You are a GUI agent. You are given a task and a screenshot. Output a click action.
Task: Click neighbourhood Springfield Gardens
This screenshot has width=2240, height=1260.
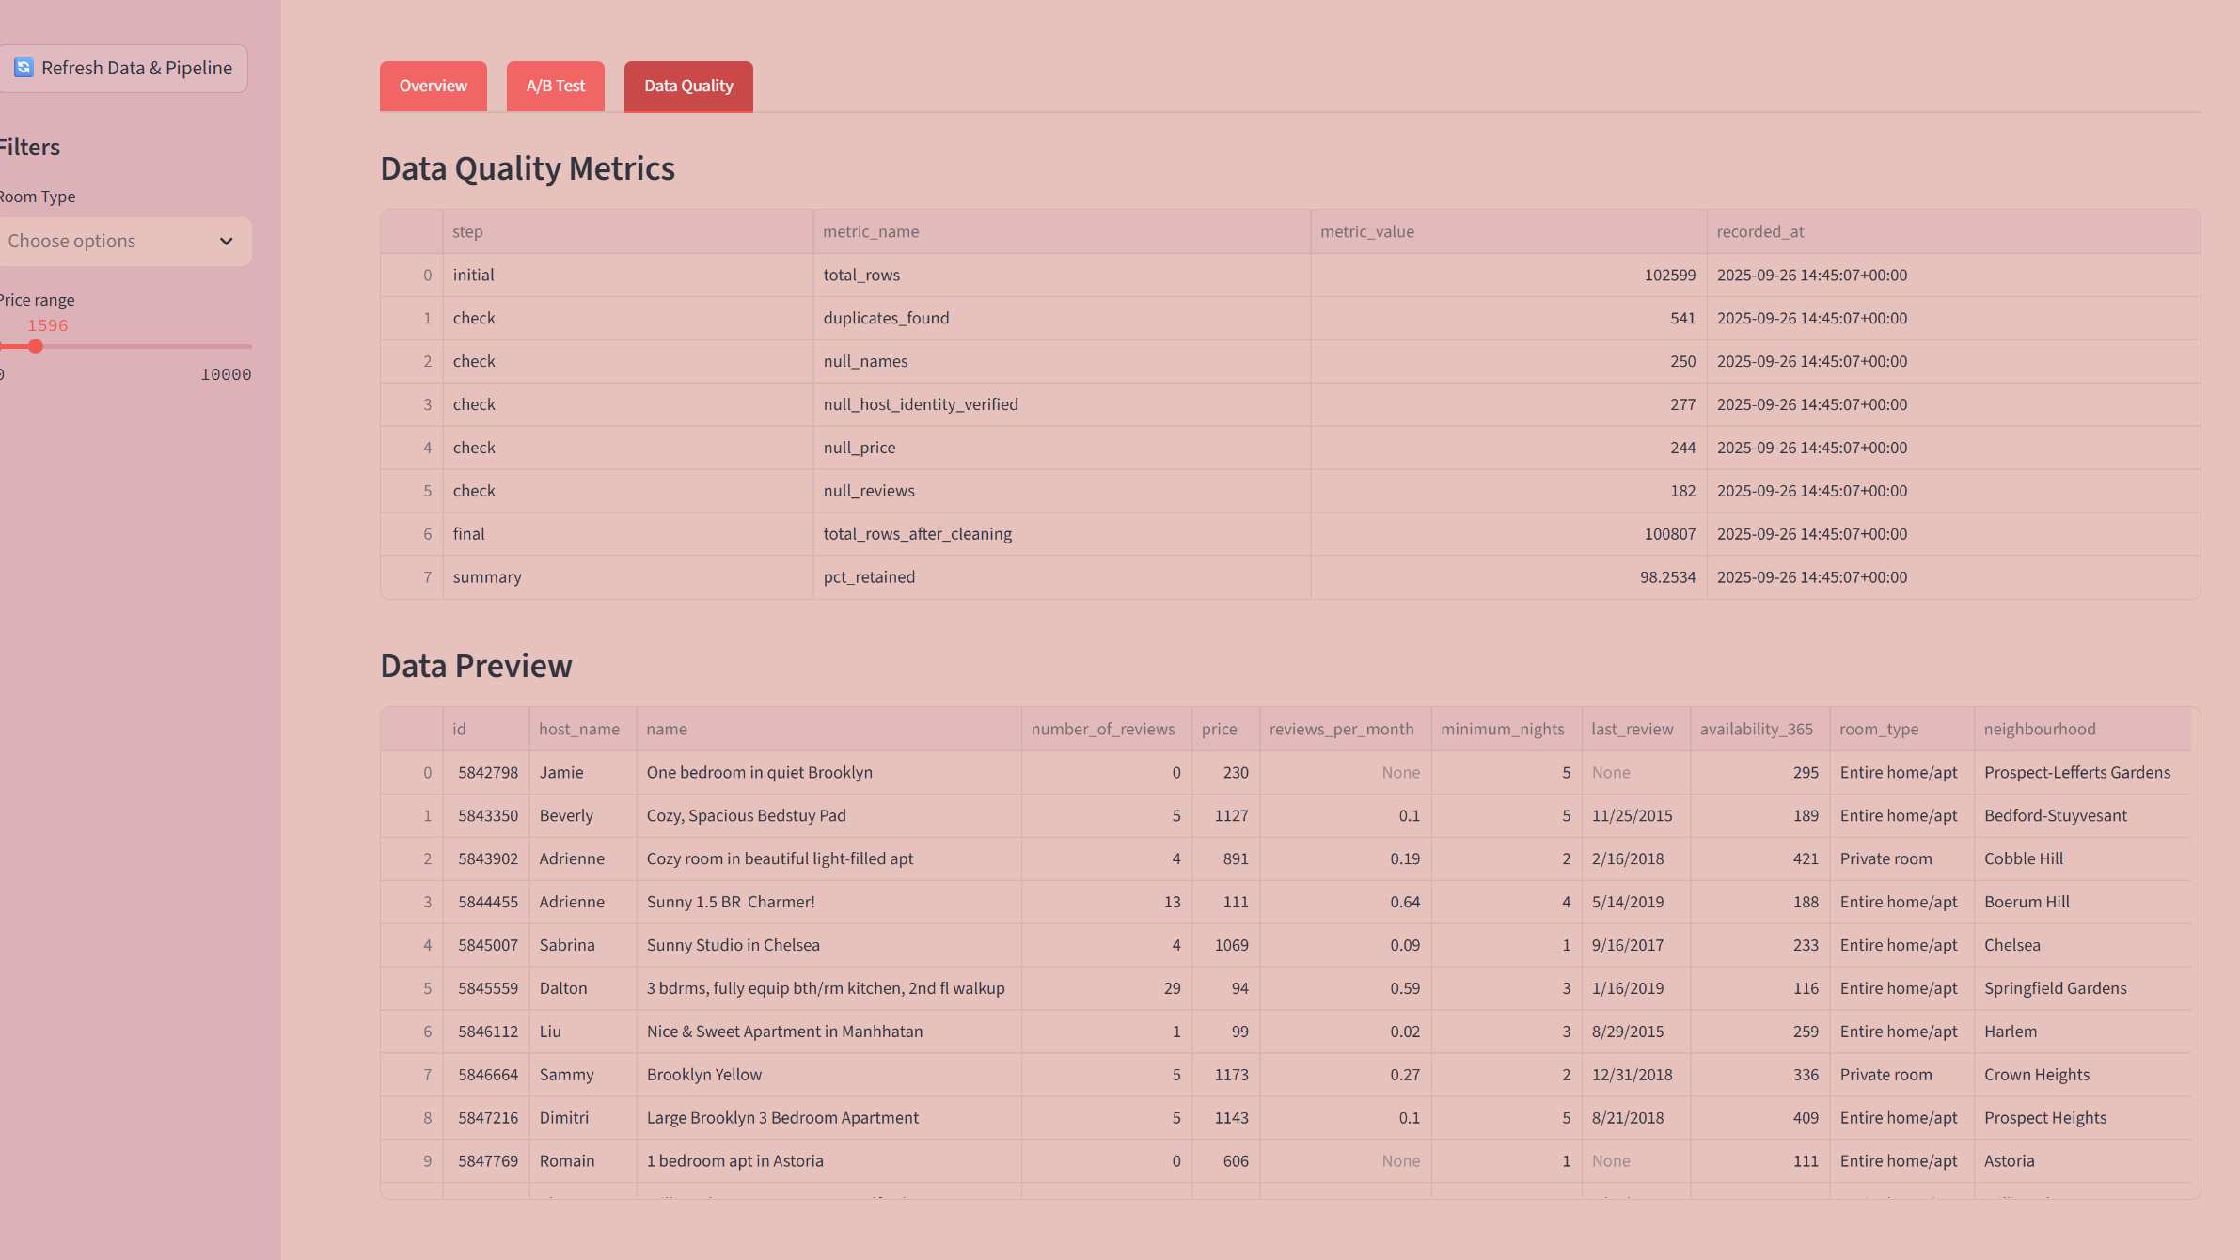pos(2082,988)
